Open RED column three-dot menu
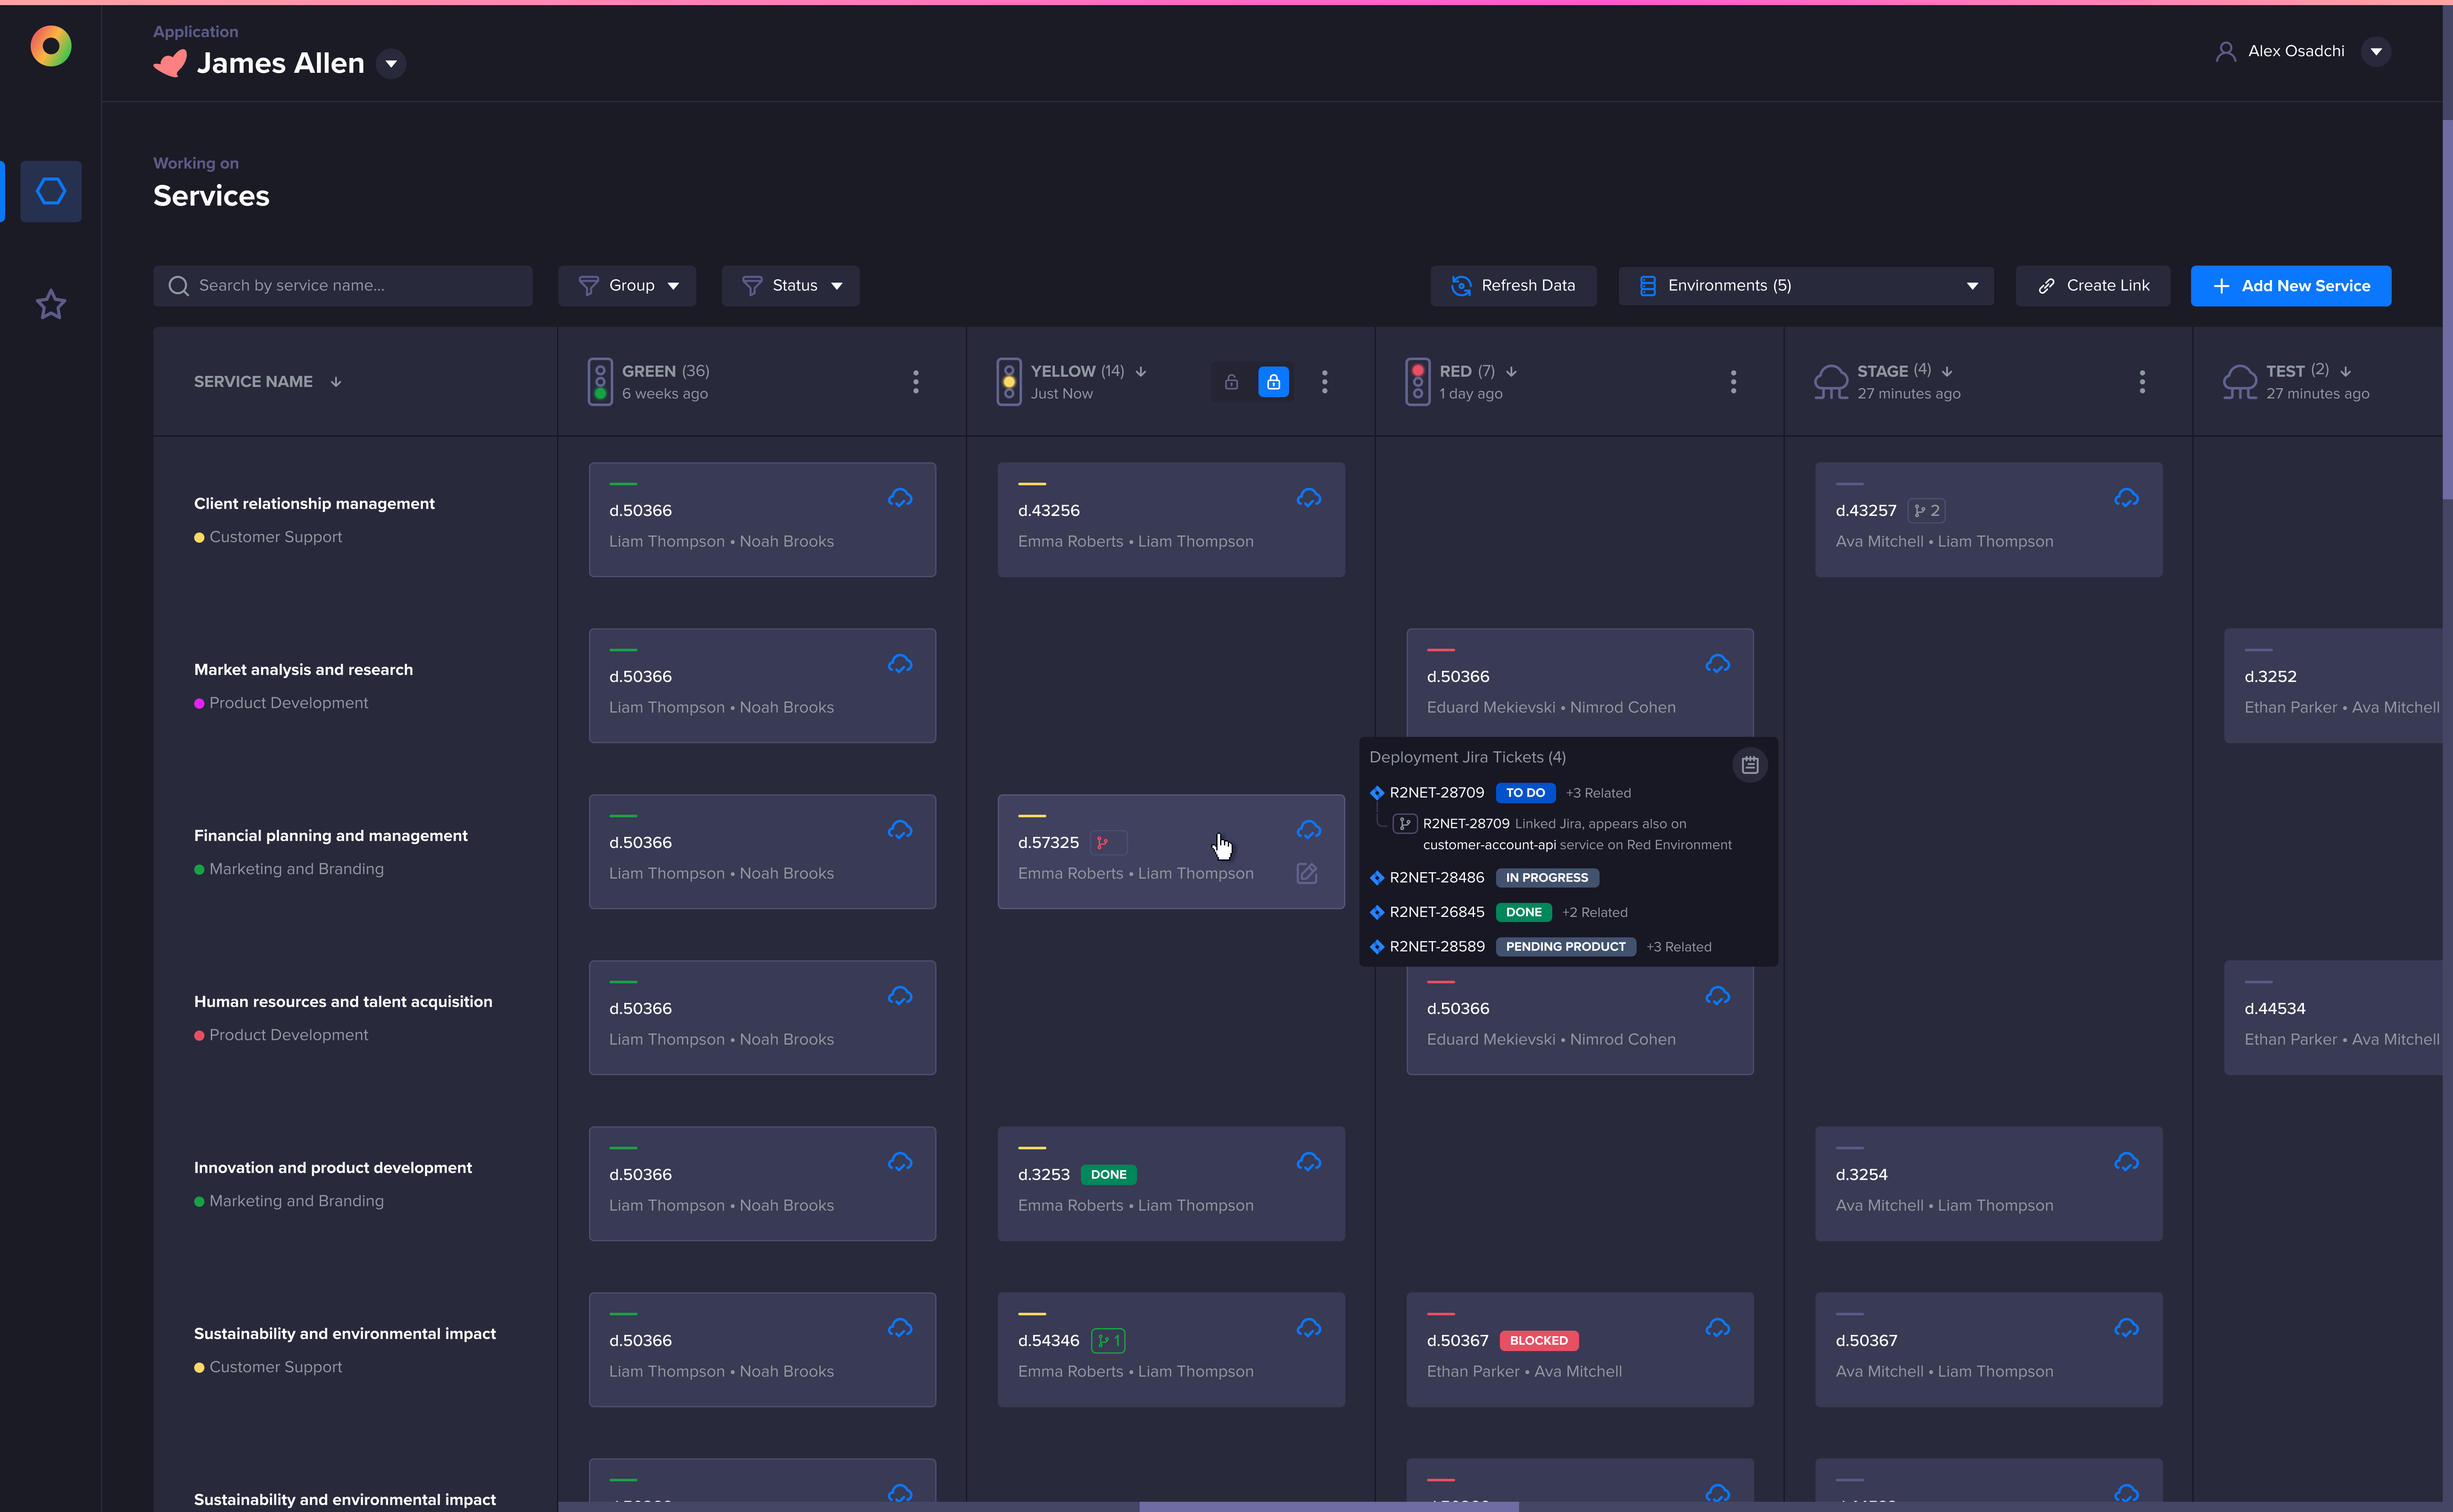Image resolution: width=2453 pixels, height=1512 pixels. (1734, 382)
